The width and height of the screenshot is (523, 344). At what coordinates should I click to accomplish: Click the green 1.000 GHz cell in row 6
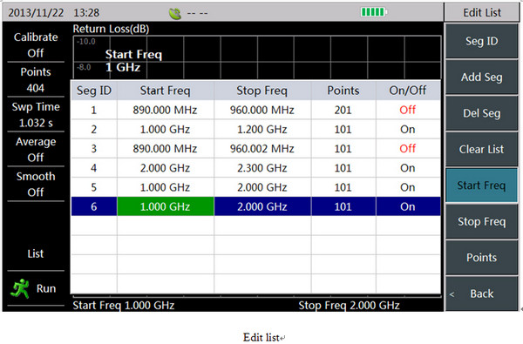(x=166, y=206)
